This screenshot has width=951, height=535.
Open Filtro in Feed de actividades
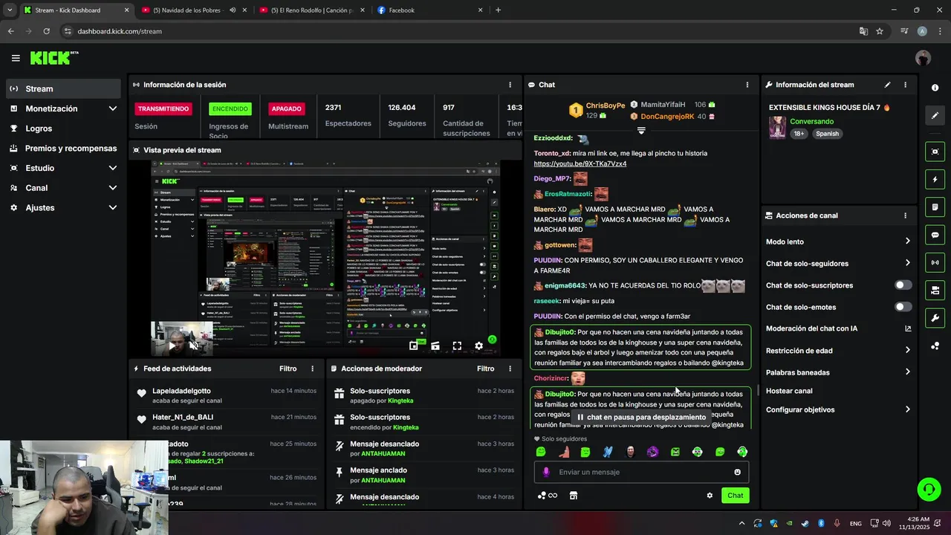[x=288, y=369]
